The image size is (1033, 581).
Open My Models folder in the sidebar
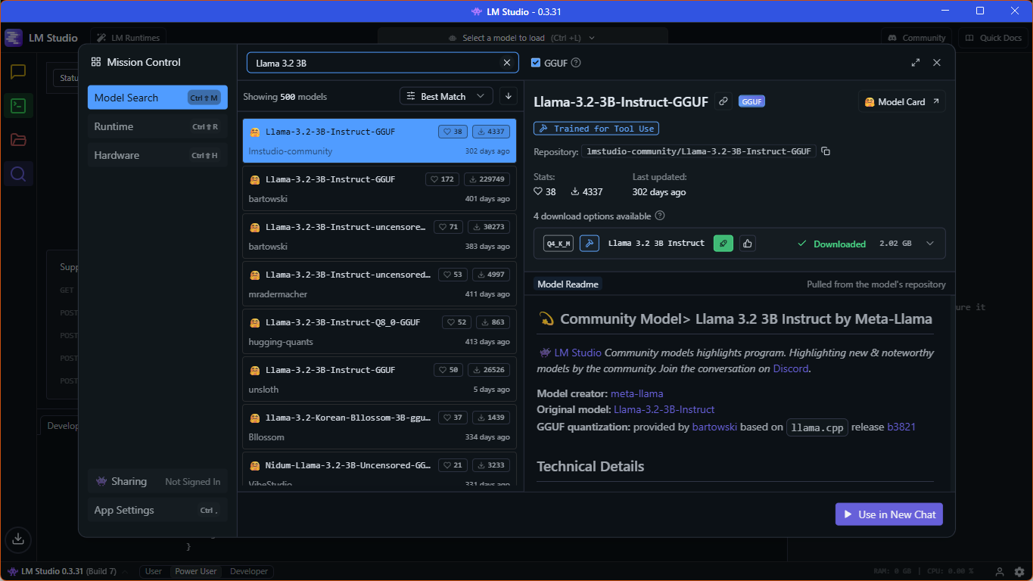(x=18, y=140)
